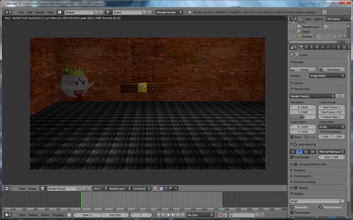Click the /tmp\ output path field
353x220 pixels.
[315, 201]
